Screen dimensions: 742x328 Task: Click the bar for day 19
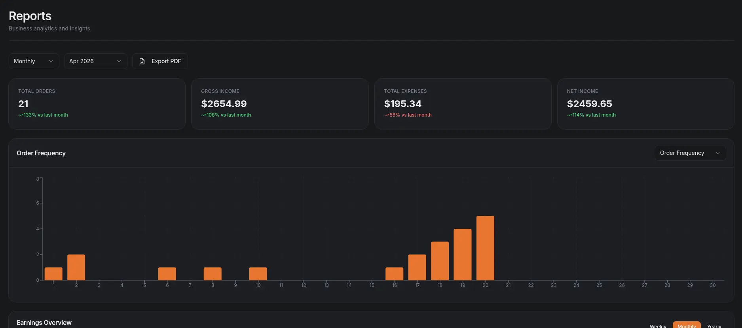coord(463,254)
